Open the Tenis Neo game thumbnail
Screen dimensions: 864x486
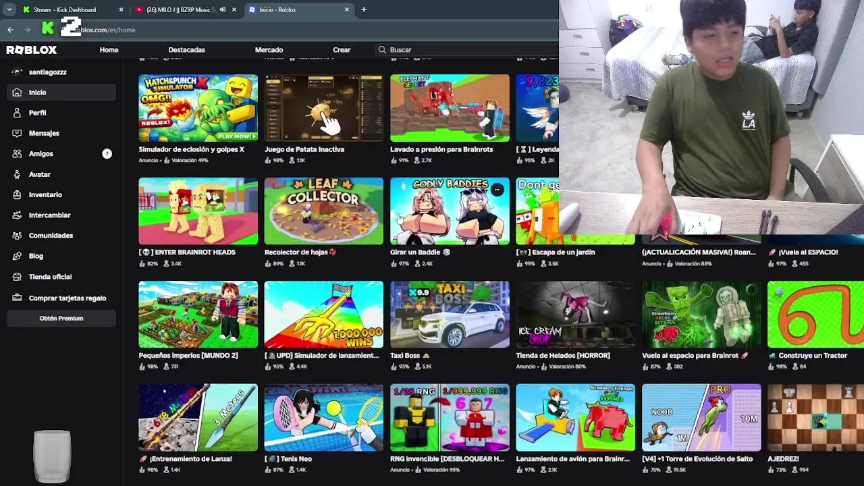coord(324,418)
